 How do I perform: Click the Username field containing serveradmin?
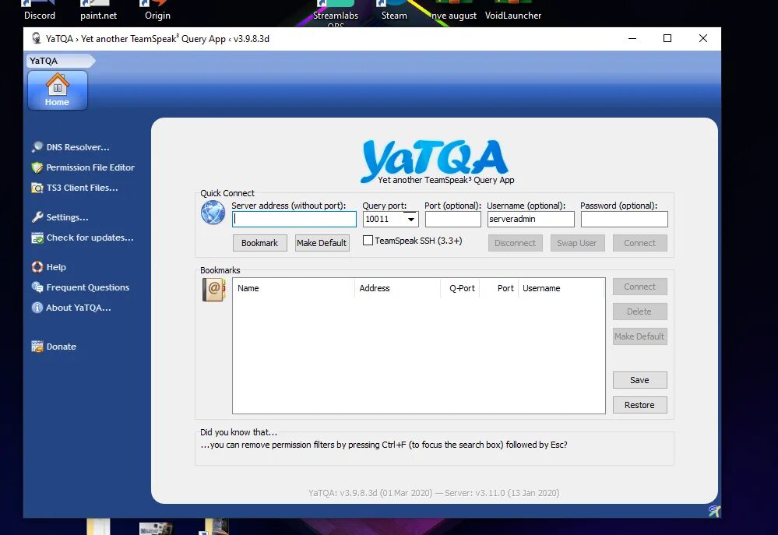tap(530, 219)
